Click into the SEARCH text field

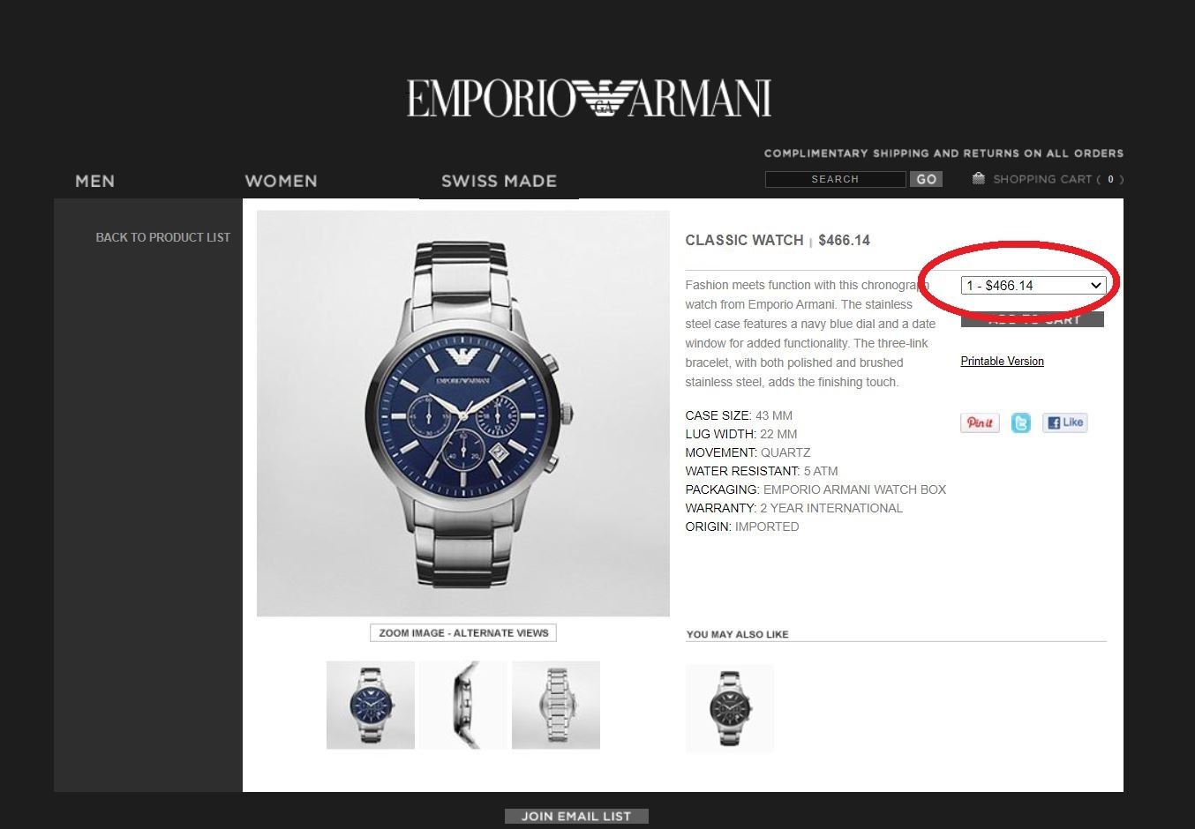click(835, 179)
